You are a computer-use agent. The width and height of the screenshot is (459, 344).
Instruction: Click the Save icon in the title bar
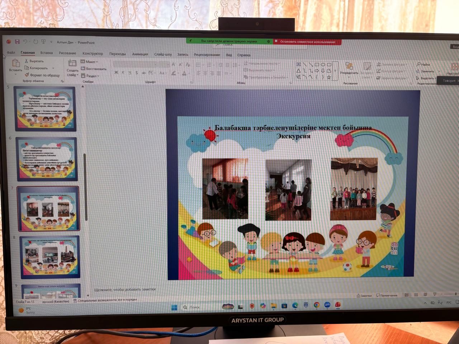point(17,42)
